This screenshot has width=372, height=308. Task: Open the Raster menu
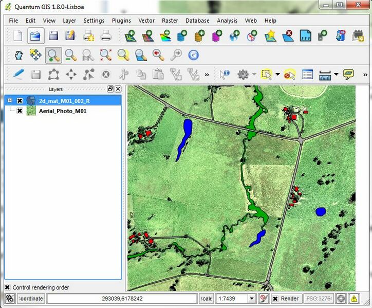click(170, 21)
